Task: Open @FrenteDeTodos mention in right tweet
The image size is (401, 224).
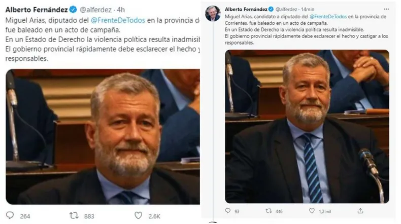Action: pyautogui.click(x=328, y=17)
